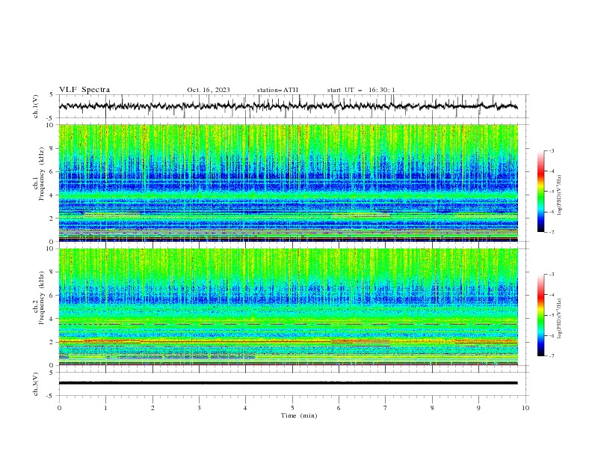Screen dimensions: 592x458
Task: Click inside the ch.1 spectrogram panel
Action: [288, 183]
